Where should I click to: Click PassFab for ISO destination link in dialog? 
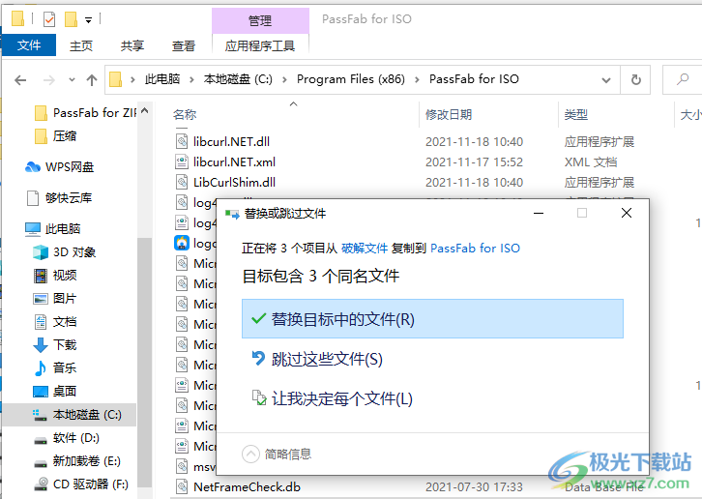(475, 249)
